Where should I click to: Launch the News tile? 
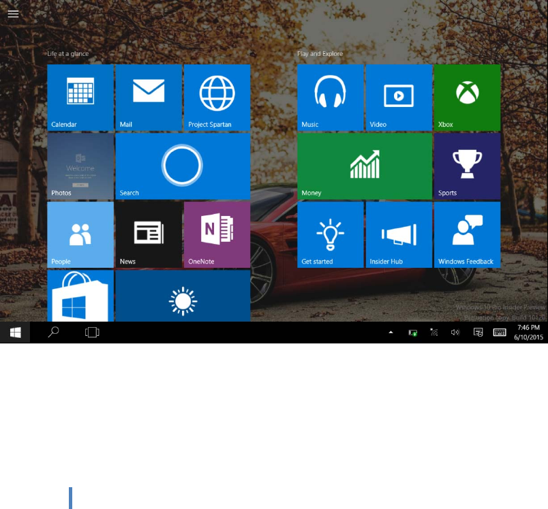point(149,235)
